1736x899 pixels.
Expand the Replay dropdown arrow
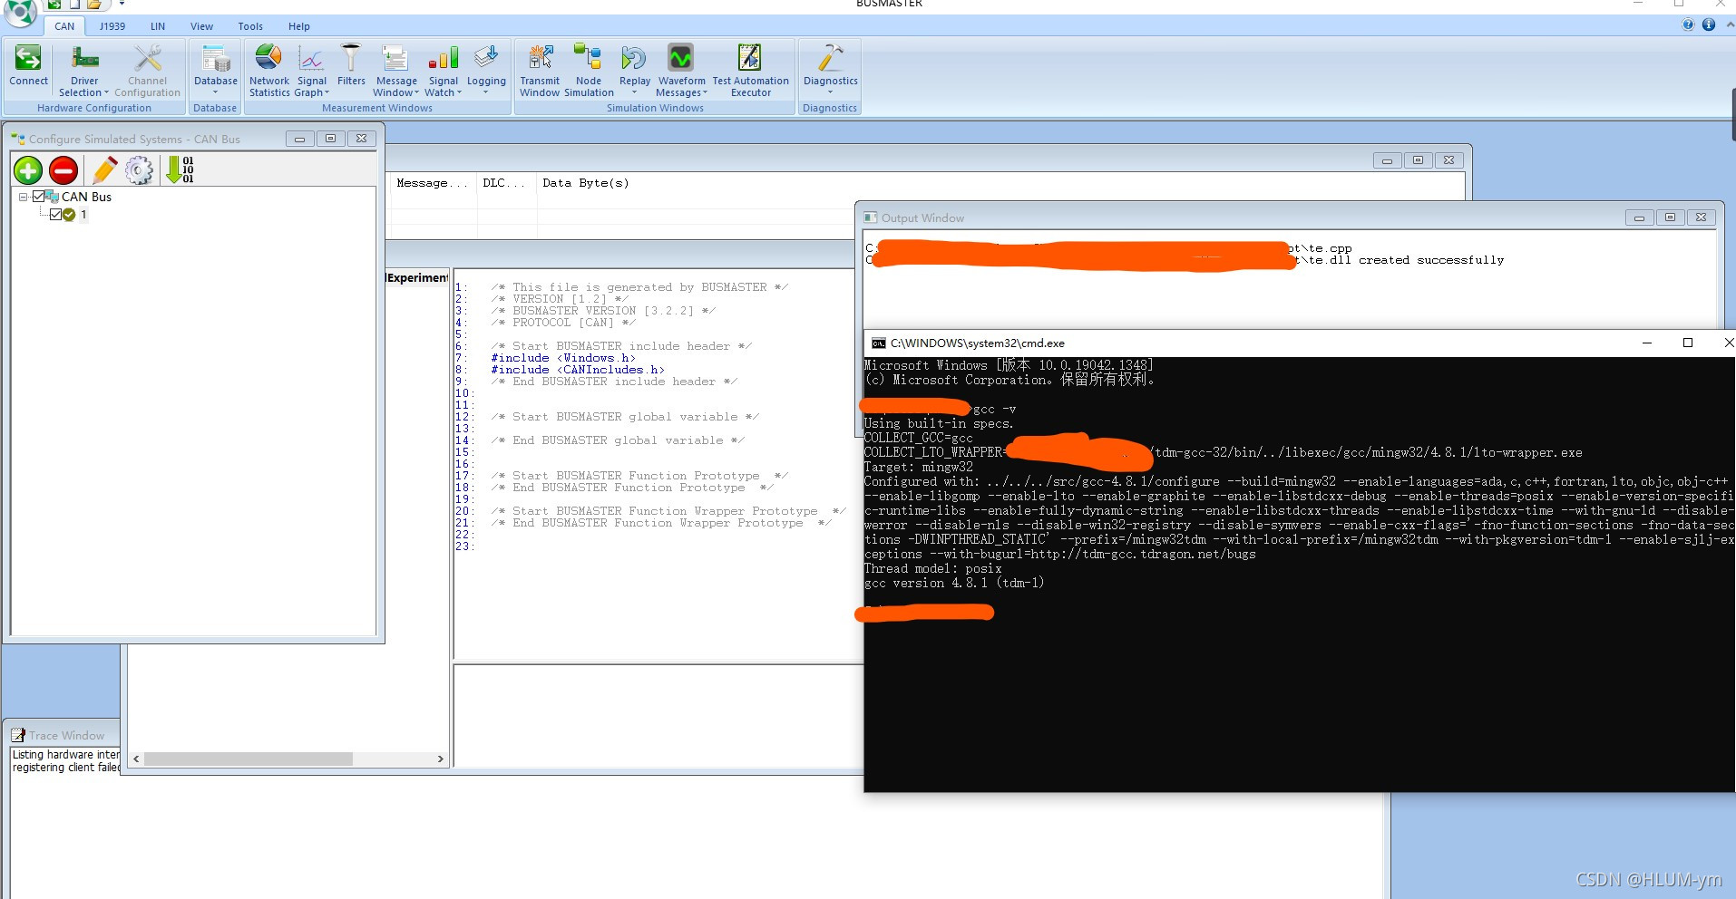635,92
